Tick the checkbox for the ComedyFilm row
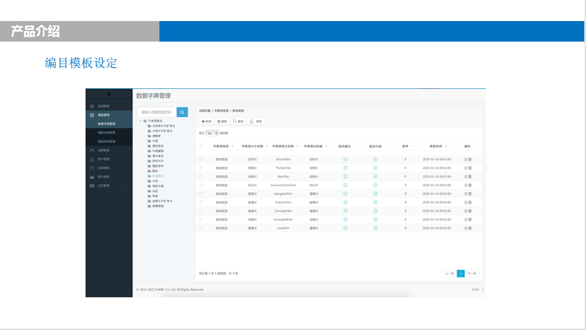This screenshot has height=330, width=586. pyautogui.click(x=201, y=211)
